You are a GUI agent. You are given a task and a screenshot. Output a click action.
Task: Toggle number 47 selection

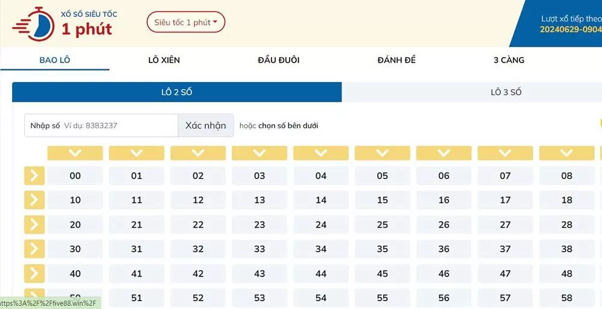tap(505, 273)
